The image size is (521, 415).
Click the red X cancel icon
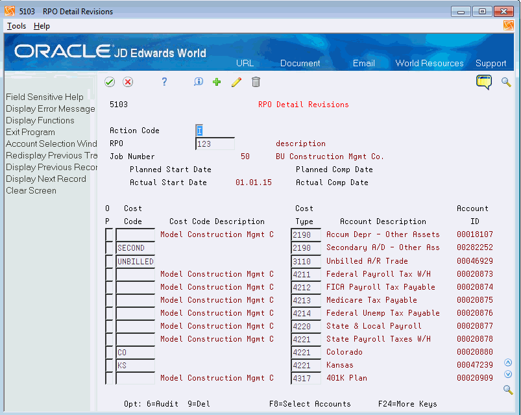128,82
